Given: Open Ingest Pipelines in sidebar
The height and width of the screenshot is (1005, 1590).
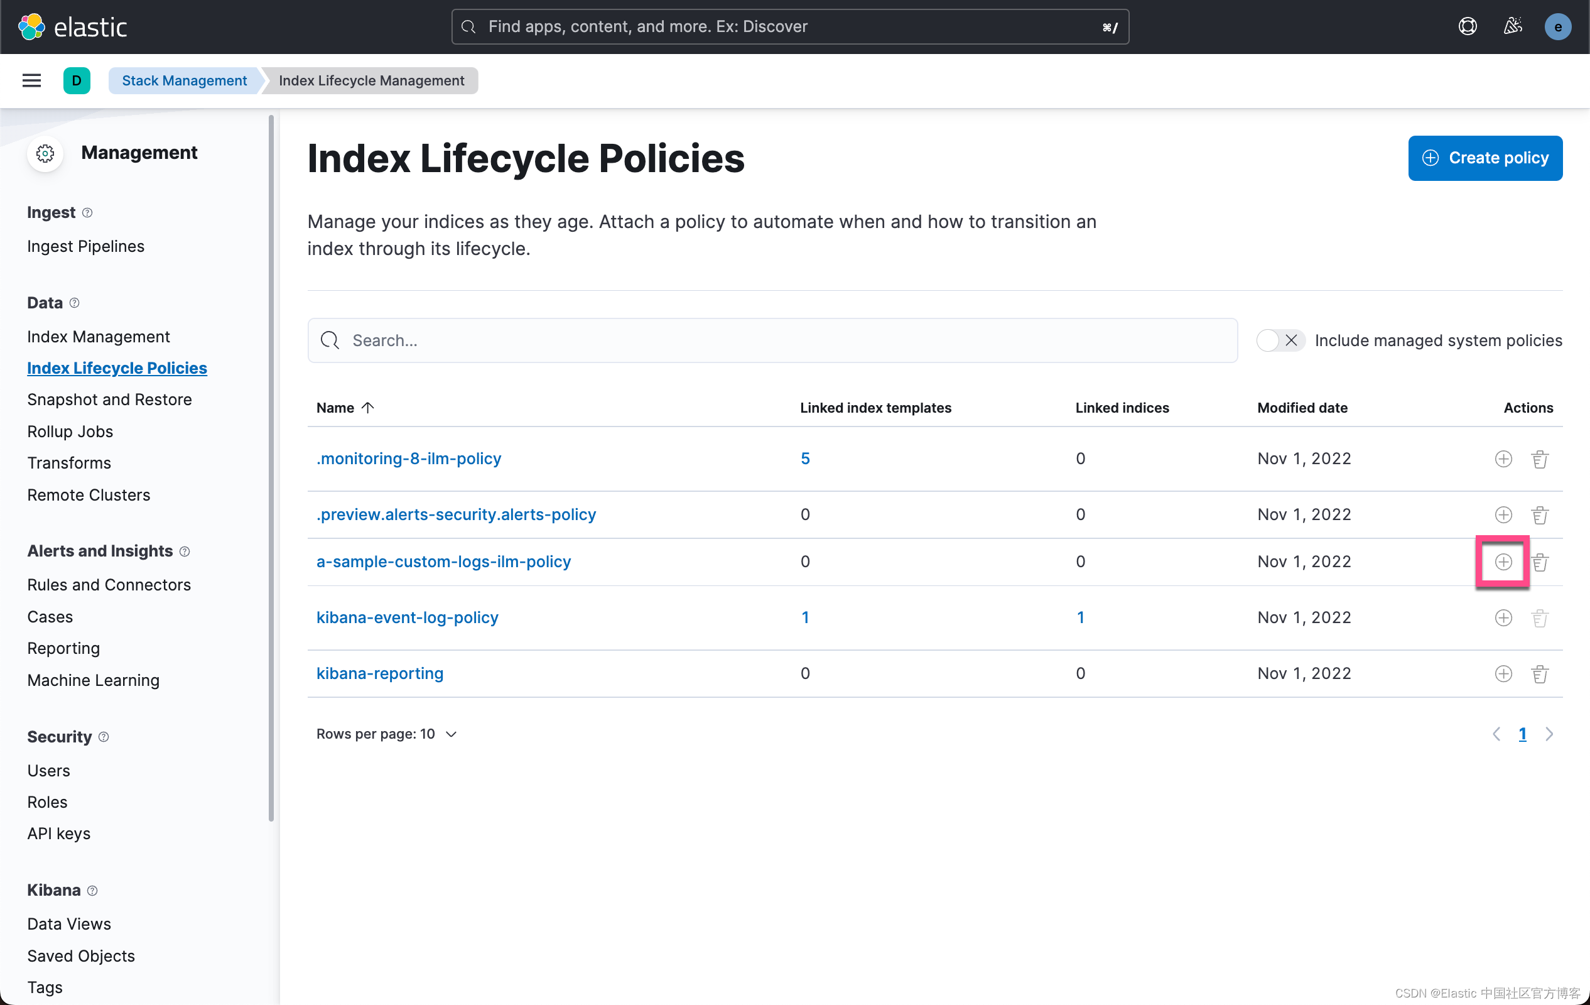Looking at the screenshot, I should [86, 246].
